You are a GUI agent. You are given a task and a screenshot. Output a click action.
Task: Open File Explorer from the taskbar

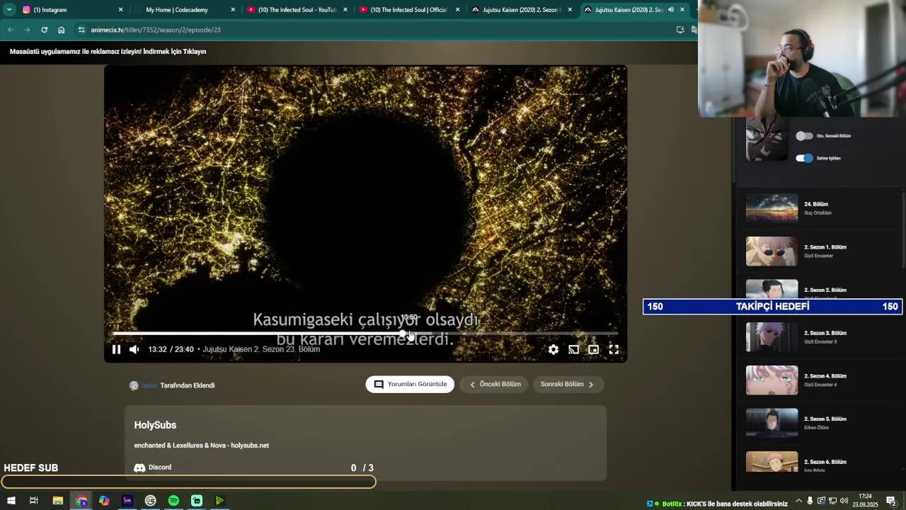(58, 501)
